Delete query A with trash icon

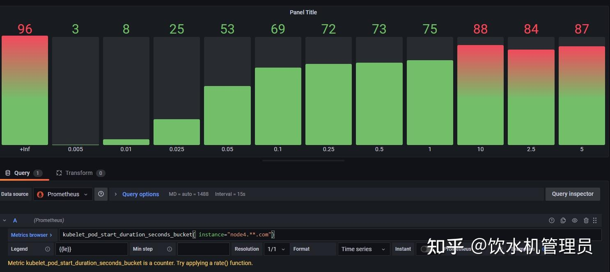point(586,220)
